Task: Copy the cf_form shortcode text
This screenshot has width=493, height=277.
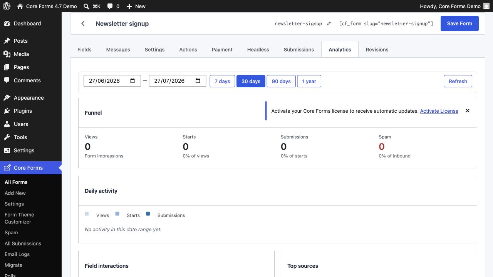Action: click(x=386, y=23)
